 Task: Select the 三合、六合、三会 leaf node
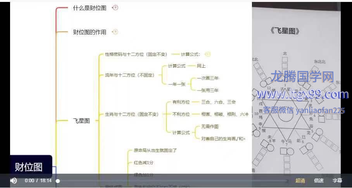click(x=218, y=102)
